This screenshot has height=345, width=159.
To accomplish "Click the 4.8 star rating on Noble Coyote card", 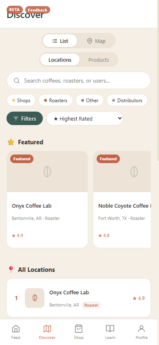I will point(104,235).
